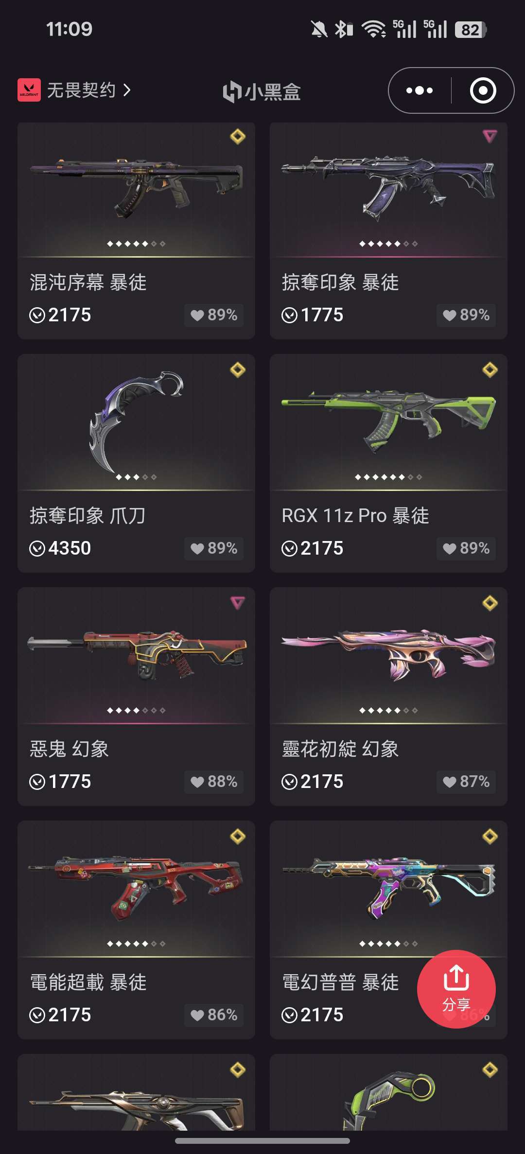This screenshot has height=1154, width=525.
Task: Open the 小黑盒 title logo
Action: tap(262, 91)
